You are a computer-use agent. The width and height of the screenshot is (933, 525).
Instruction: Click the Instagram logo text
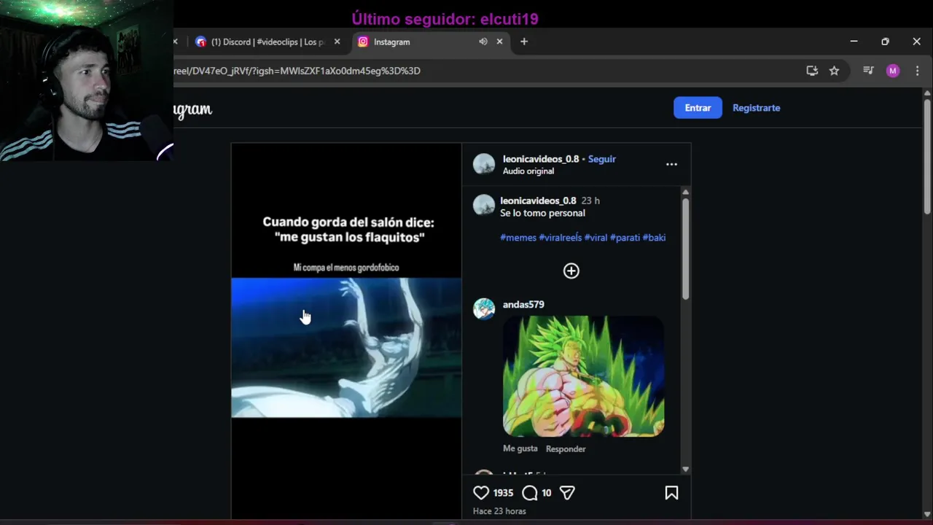point(192,109)
